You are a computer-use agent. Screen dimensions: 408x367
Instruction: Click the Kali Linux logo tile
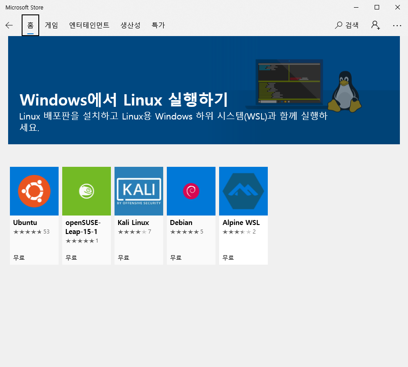click(x=139, y=191)
